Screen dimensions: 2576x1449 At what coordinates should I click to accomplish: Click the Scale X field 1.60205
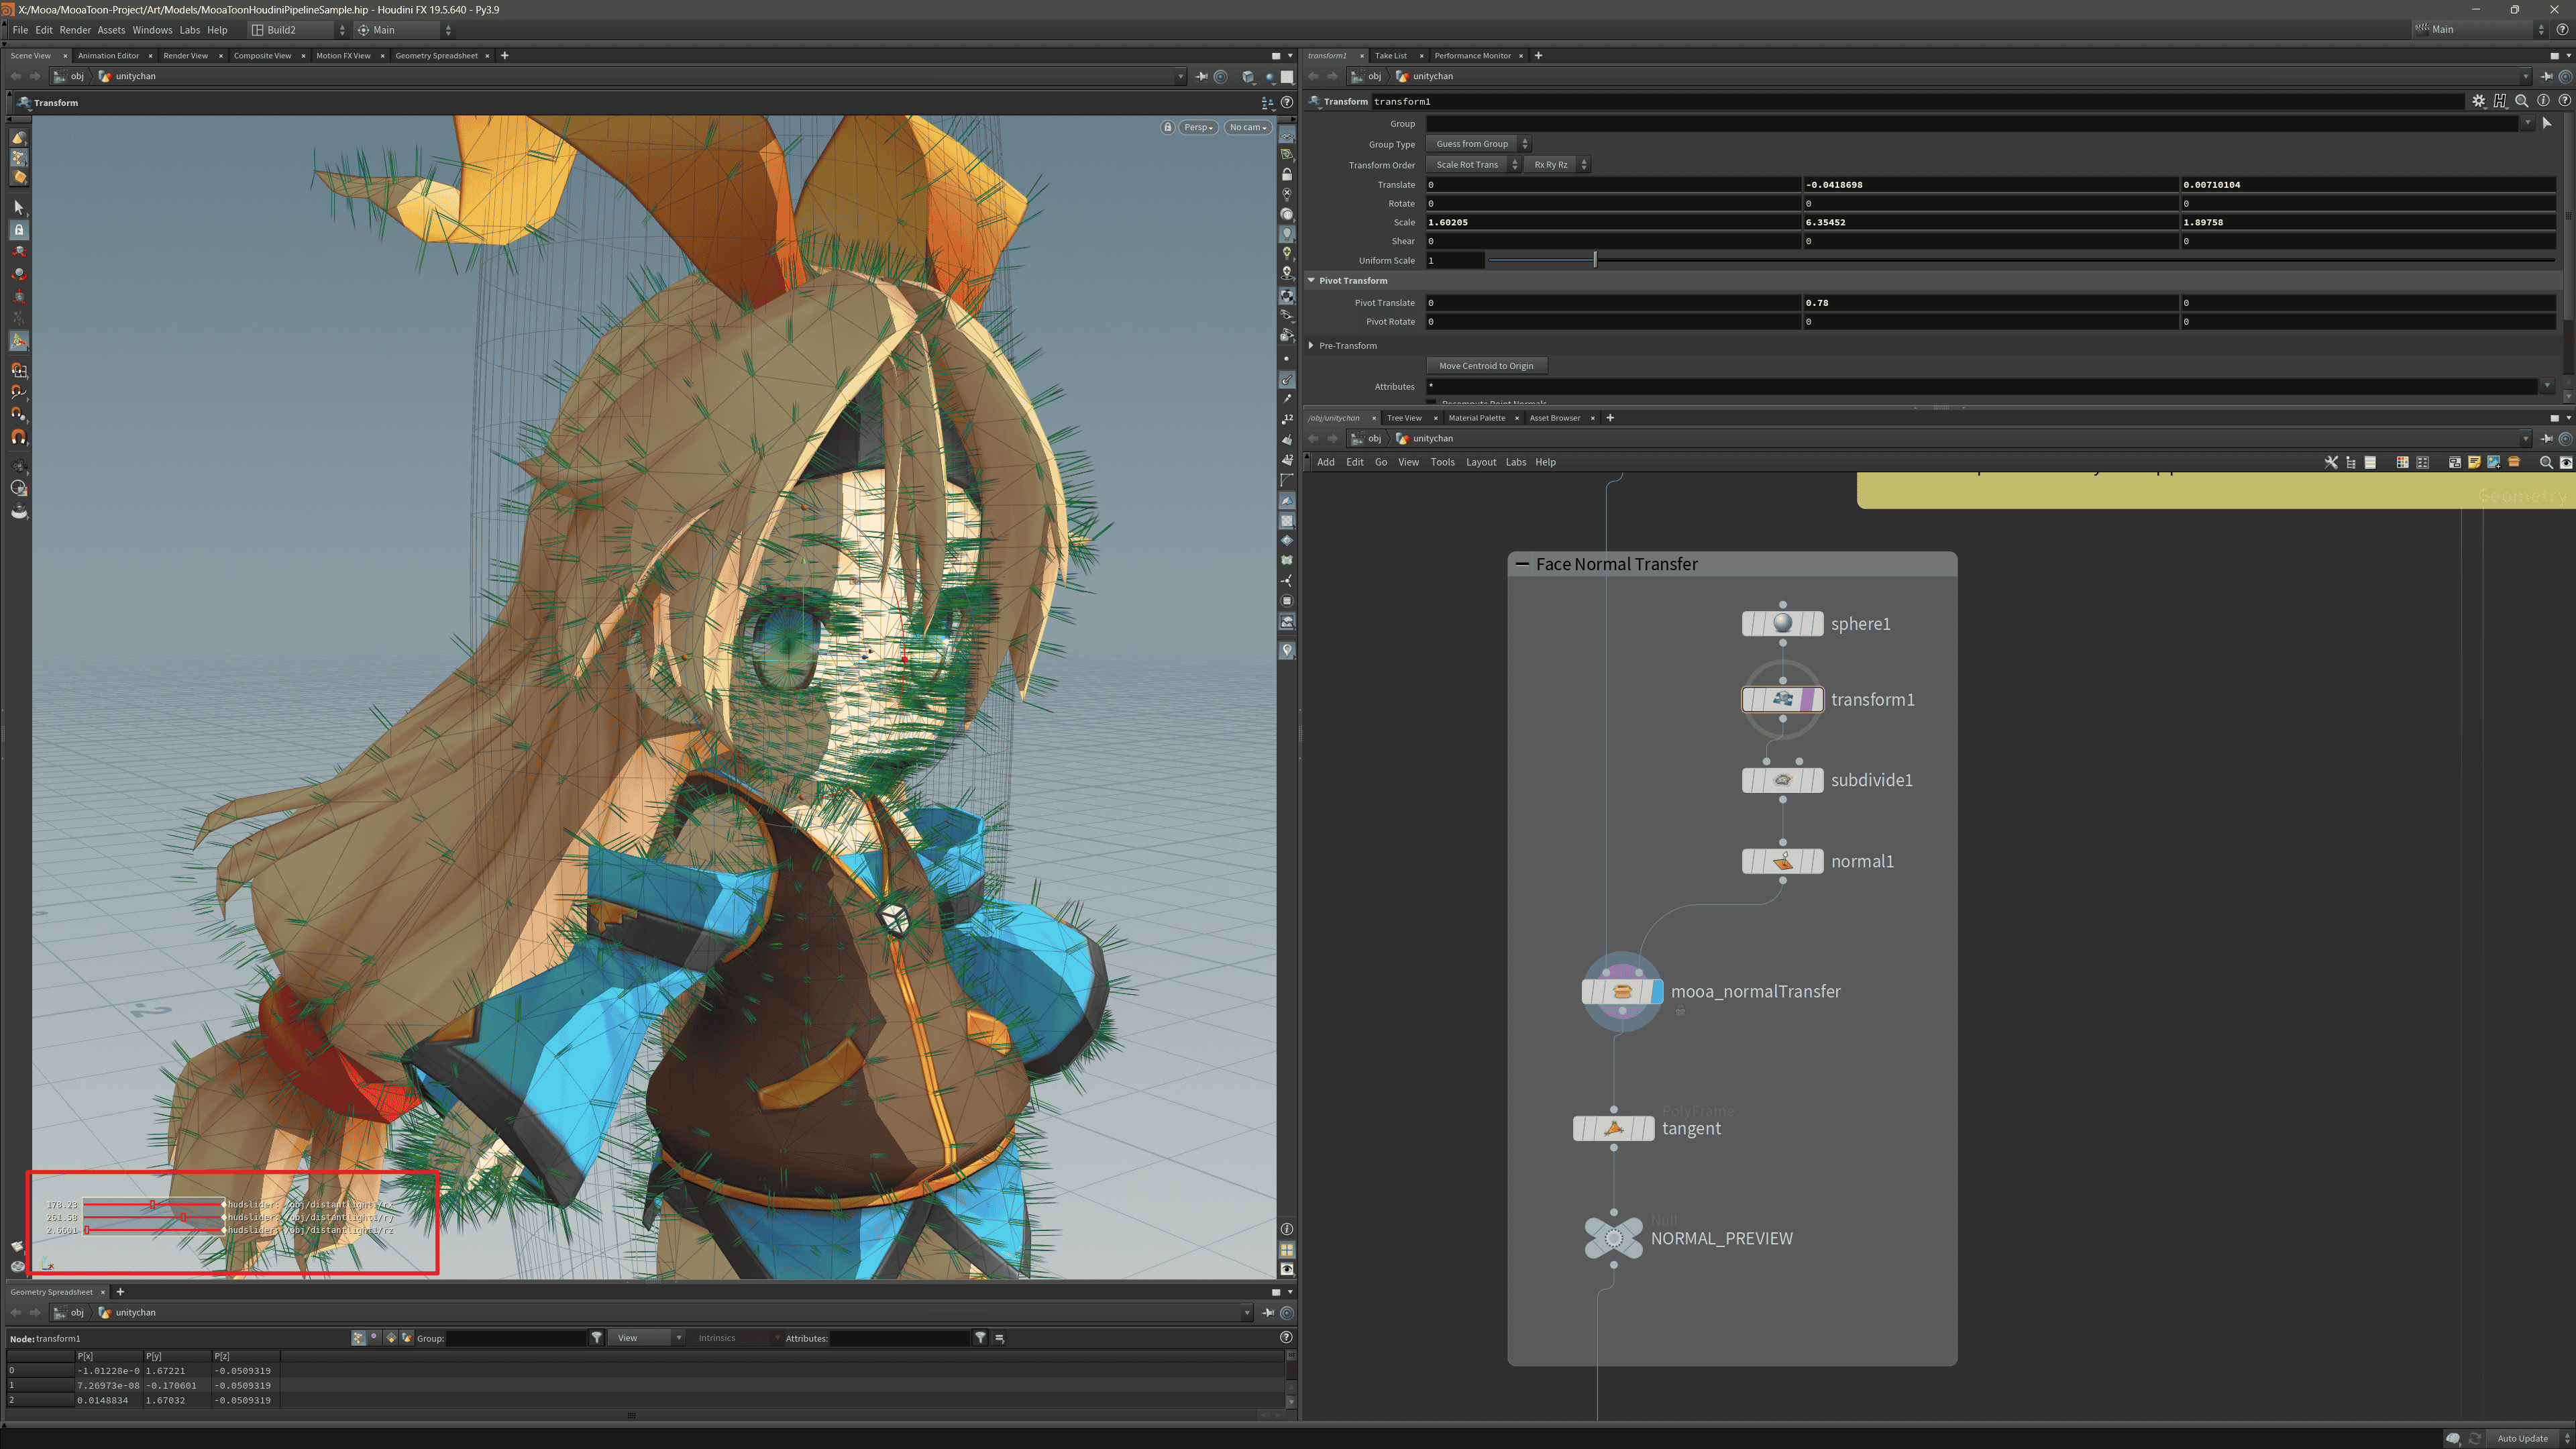coord(1613,222)
